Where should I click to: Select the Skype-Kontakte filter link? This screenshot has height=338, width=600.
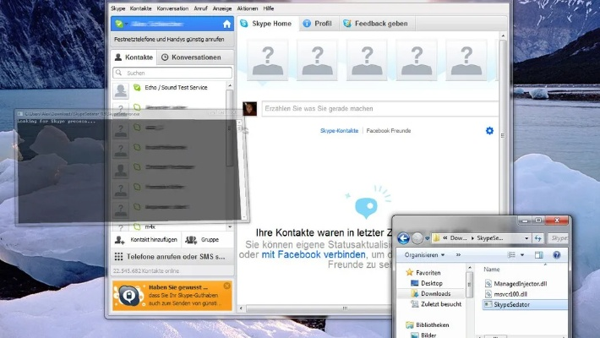pos(339,131)
